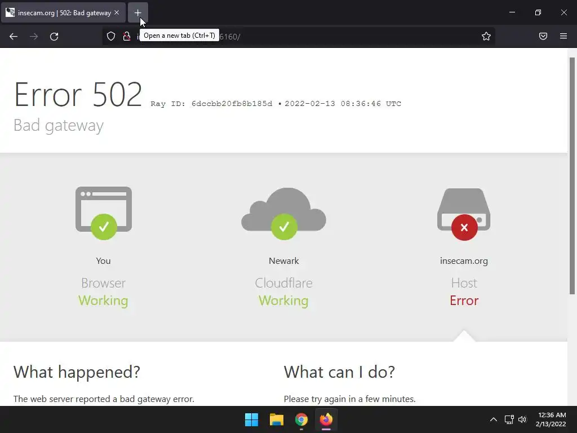This screenshot has height=433, width=577.
Task: Click the Error 502 heading
Action: (78, 95)
